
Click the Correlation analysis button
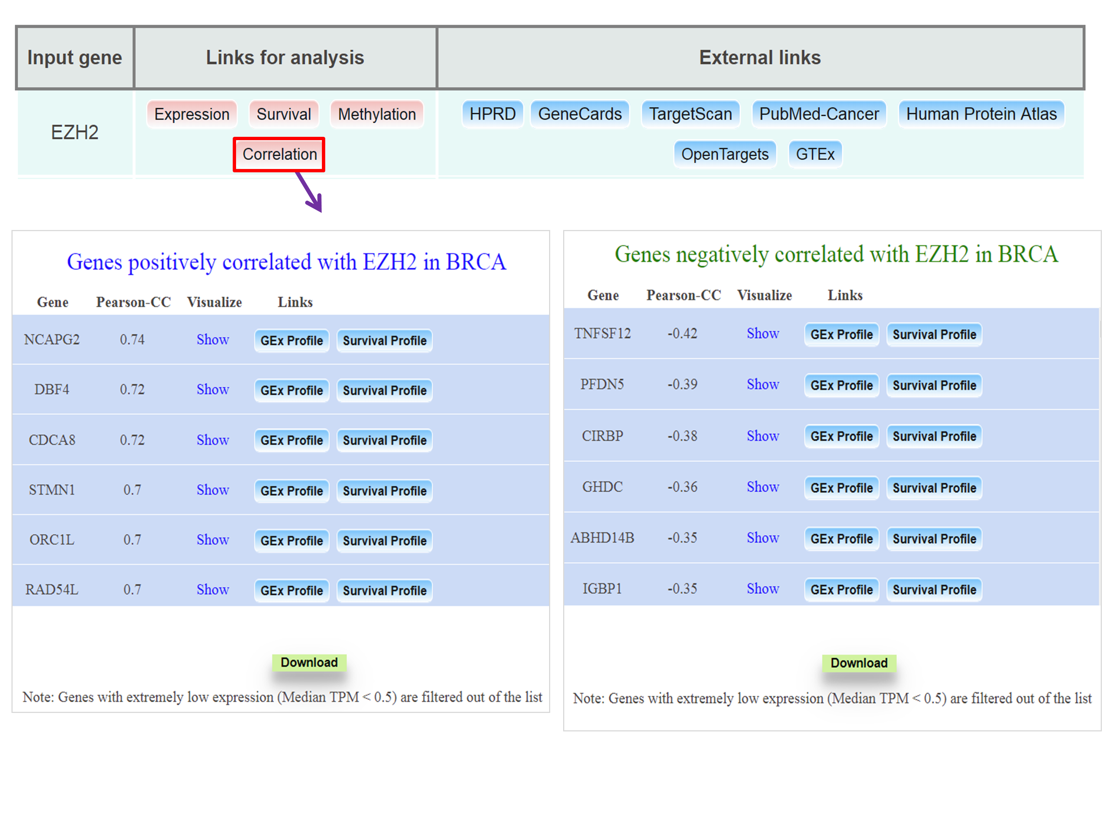tap(279, 154)
